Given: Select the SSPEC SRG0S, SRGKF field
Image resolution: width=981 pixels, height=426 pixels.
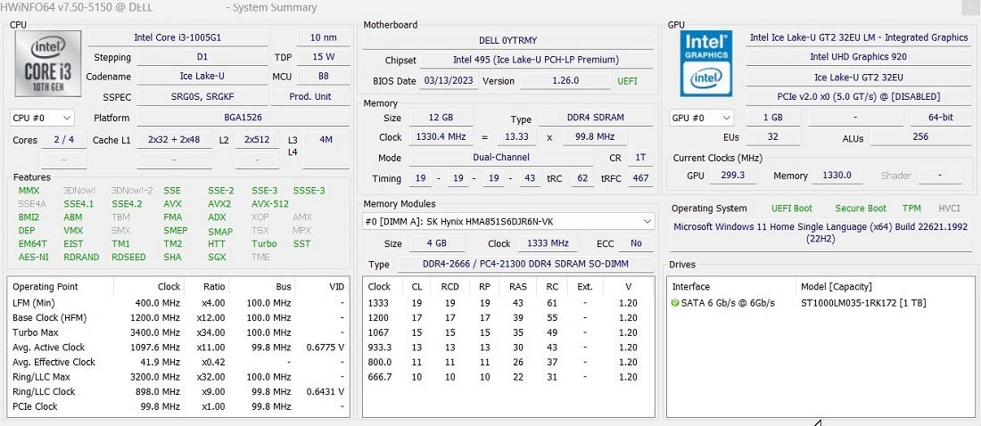Looking at the screenshot, I should 202,97.
